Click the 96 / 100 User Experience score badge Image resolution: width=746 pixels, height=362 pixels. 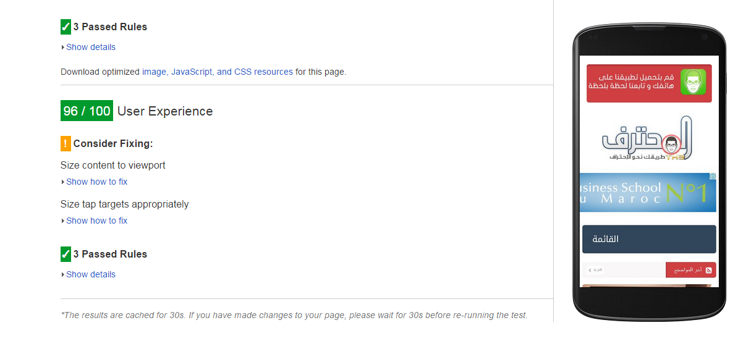87,111
